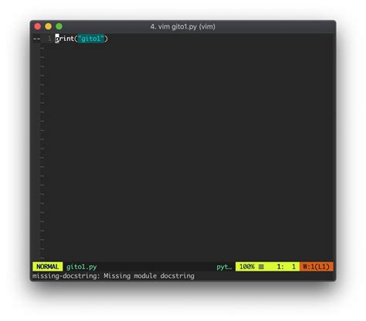The image size is (366, 321).
Task: Click the NORMAL mode indicator
Action: click(48, 267)
